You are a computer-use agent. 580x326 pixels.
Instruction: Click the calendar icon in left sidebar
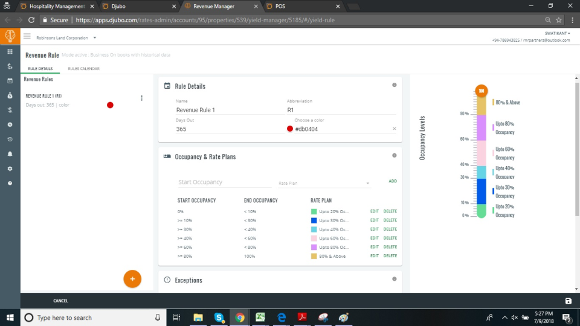click(10, 80)
